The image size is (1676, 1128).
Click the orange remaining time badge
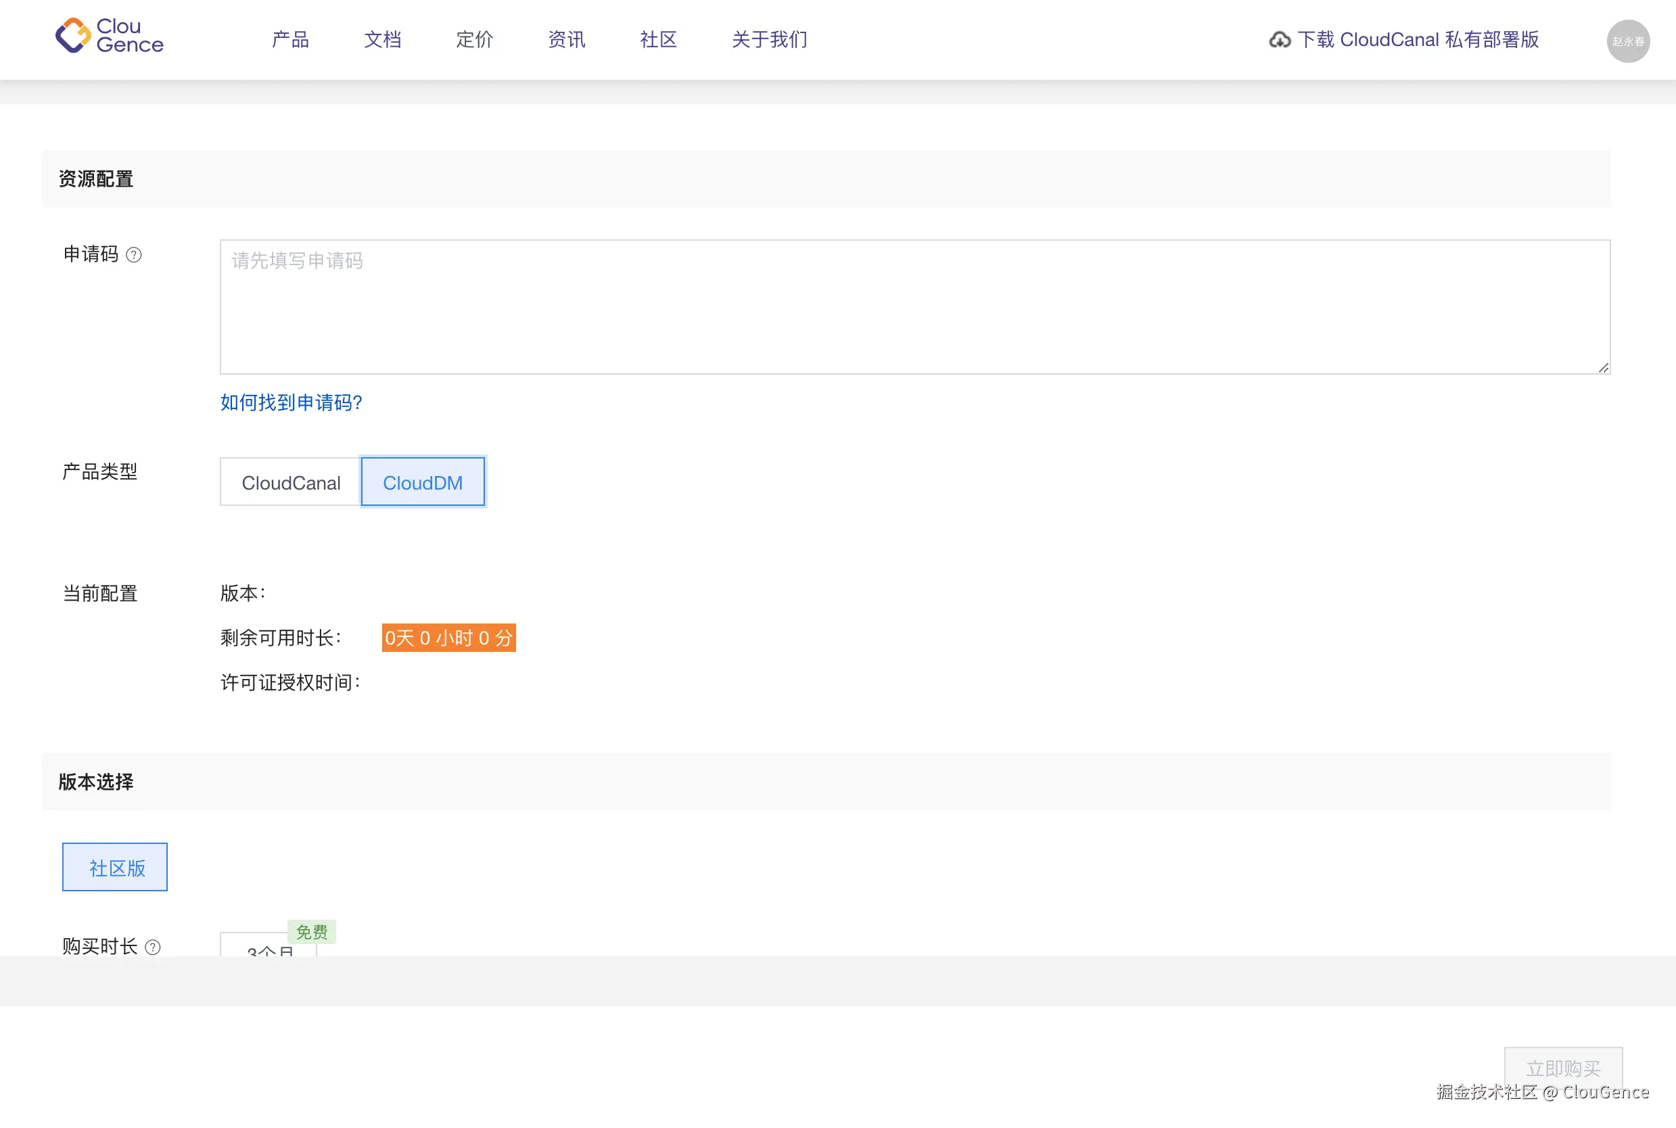449,638
